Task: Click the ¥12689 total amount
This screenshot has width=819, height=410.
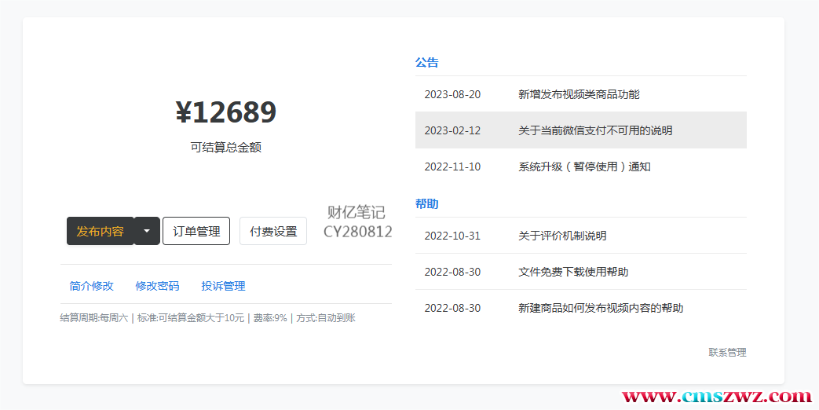Action: 226,112
